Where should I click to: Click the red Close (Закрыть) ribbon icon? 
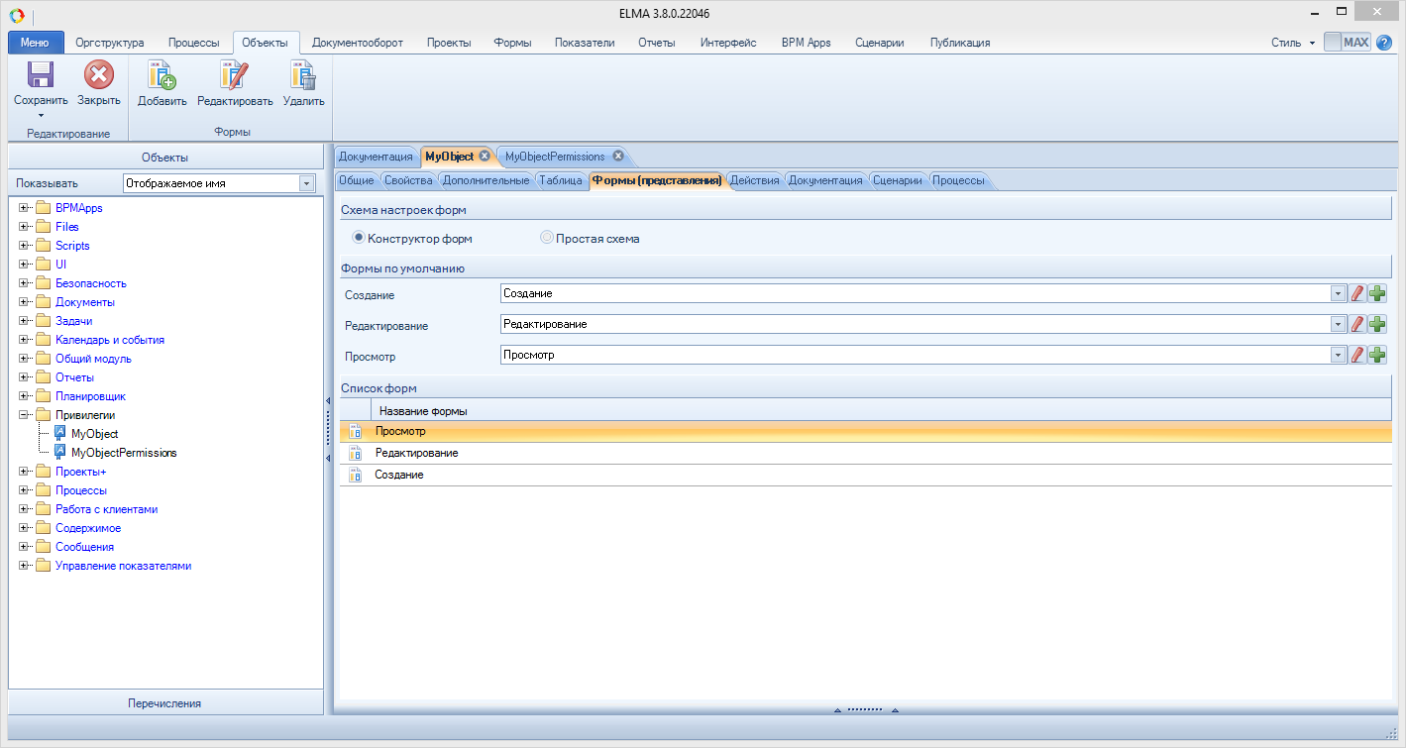[99, 75]
